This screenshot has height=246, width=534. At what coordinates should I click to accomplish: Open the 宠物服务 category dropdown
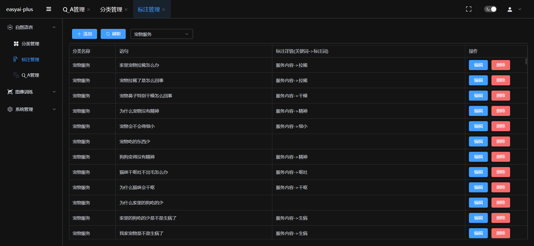pos(162,34)
